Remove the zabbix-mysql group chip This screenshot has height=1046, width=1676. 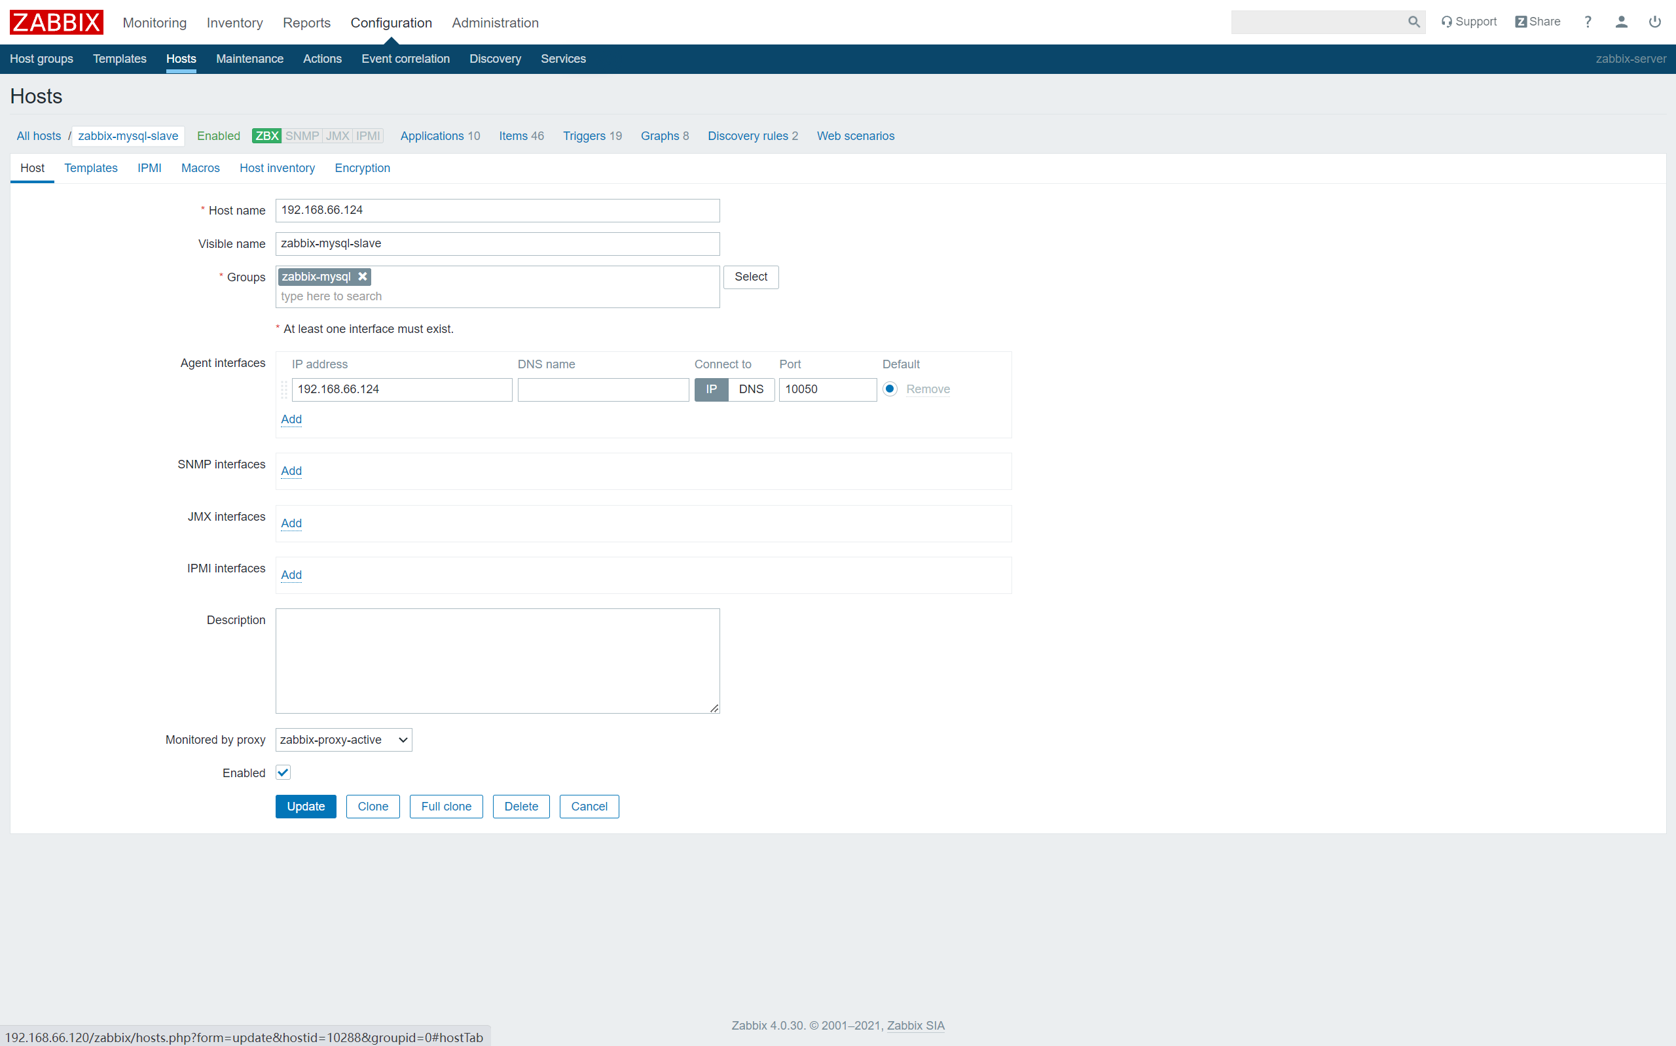[x=363, y=276]
